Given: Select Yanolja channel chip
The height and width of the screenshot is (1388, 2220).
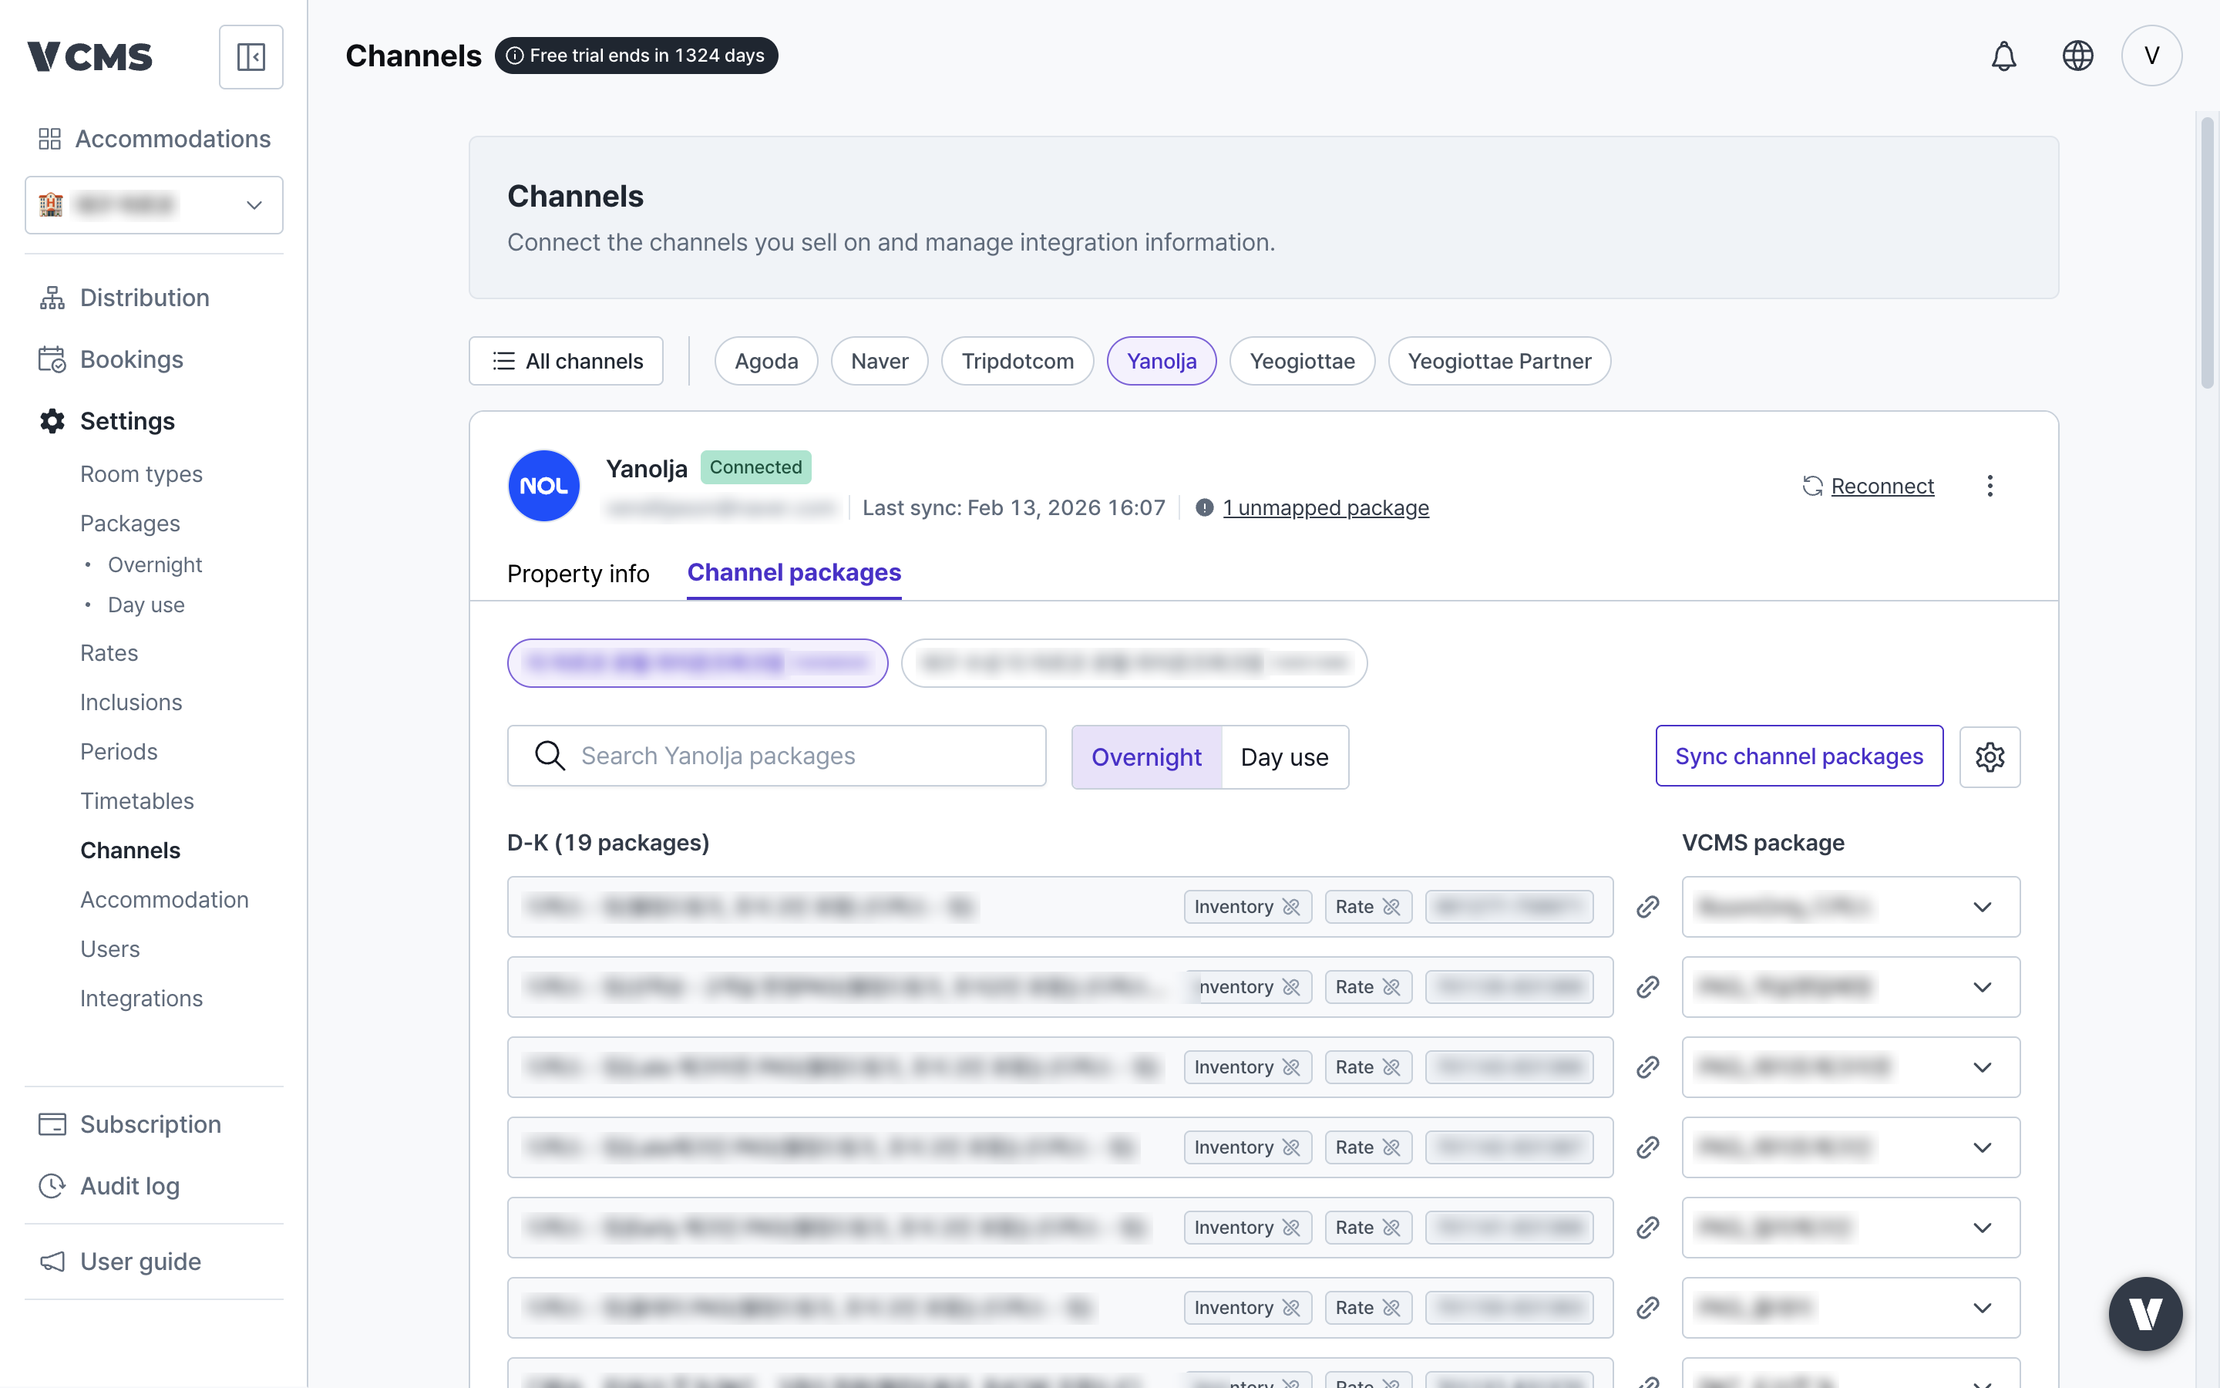Looking at the screenshot, I should [1162, 361].
